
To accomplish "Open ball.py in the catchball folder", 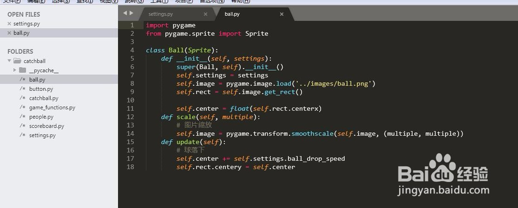I will (37, 79).
